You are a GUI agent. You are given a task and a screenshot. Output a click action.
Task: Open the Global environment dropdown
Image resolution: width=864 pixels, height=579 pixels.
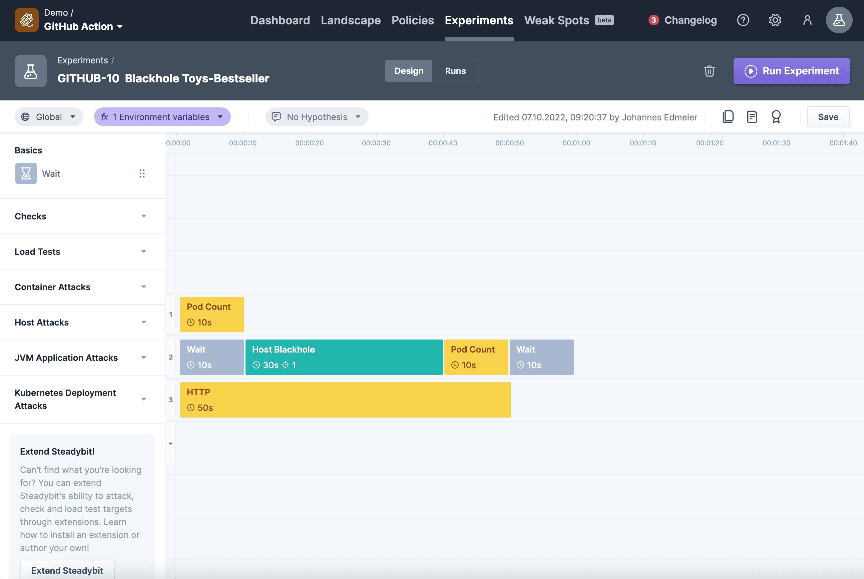49,117
